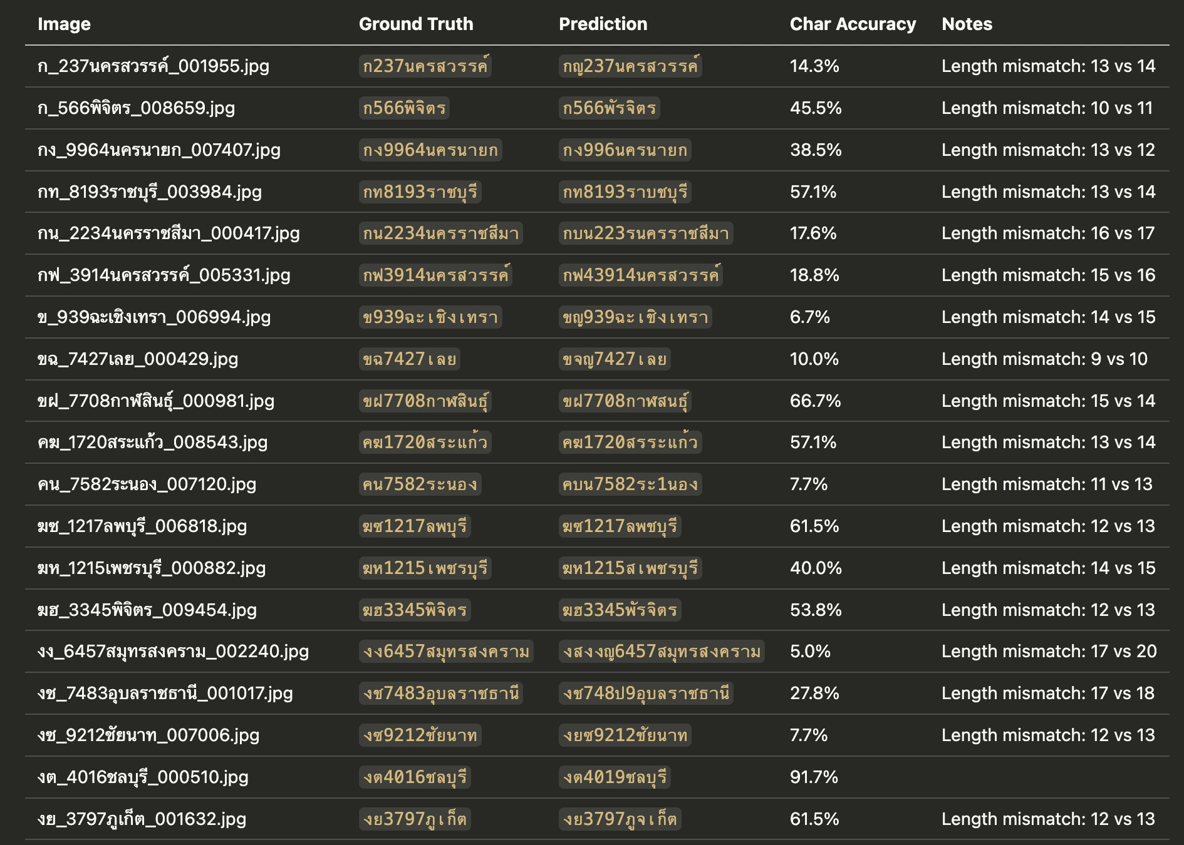Click prediction code คบน7582ระ1นอง
This screenshot has height=845, width=1184.
(630, 484)
